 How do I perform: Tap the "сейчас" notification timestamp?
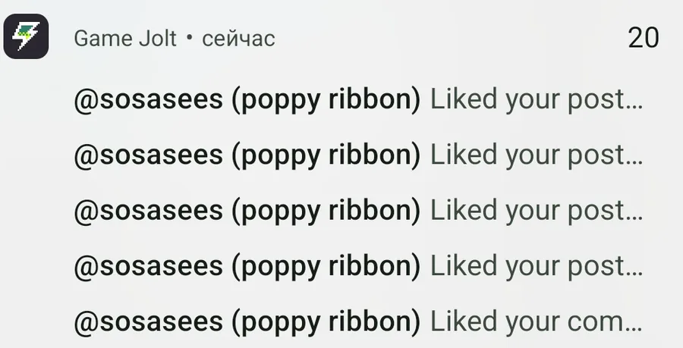tap(238, 39)
